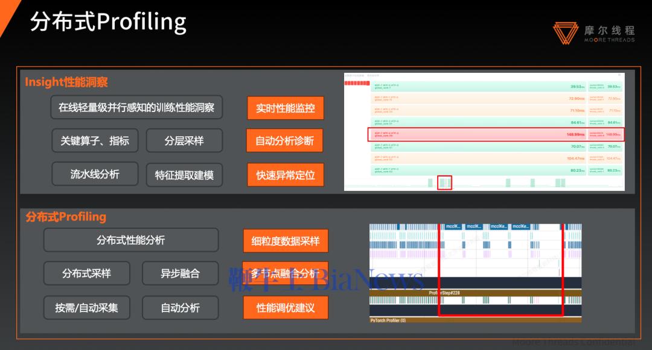Click the 关键算子、指标 box
The width and height of the screenshot is (652, 350).
95,141
